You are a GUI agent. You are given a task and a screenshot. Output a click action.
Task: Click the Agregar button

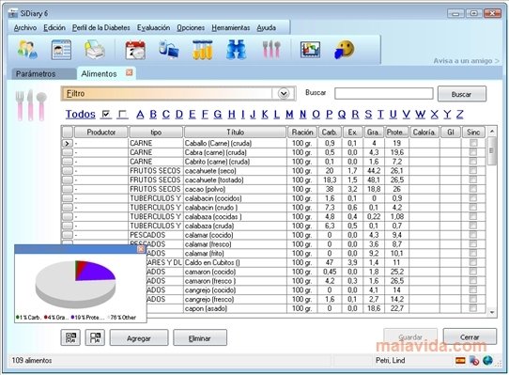[x=139, y=338]
